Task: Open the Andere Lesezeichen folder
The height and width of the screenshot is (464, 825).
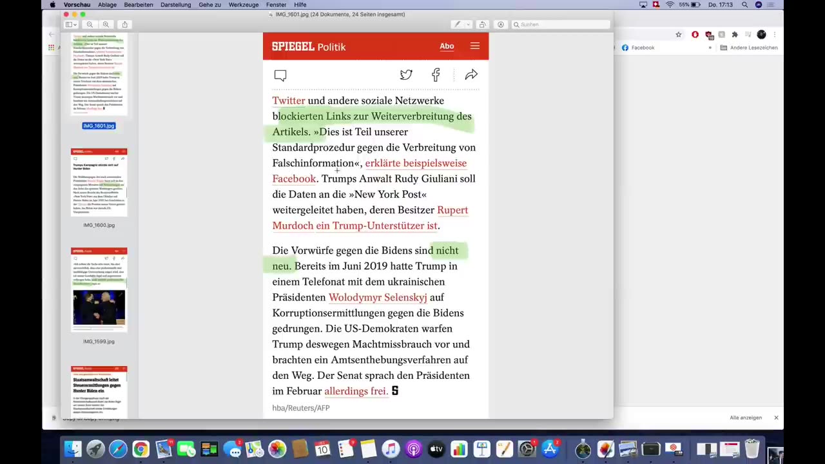Action: [x=749, y=48]
